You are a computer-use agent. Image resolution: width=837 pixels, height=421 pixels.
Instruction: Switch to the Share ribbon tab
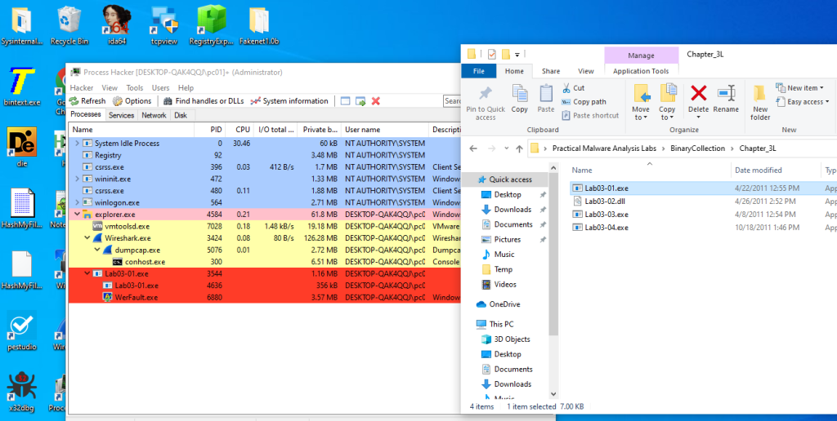[x=550, y=71]
